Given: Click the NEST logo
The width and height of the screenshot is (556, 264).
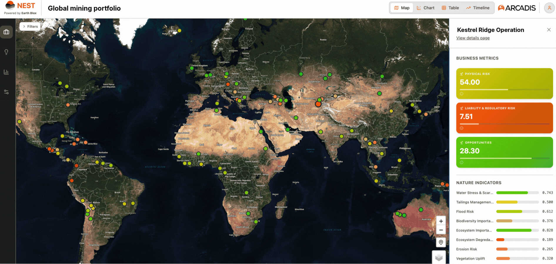Looking at the screenshot, I should click(x=20, y=8).
